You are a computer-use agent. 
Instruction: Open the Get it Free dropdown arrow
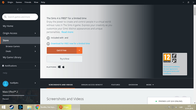point(79,50)
